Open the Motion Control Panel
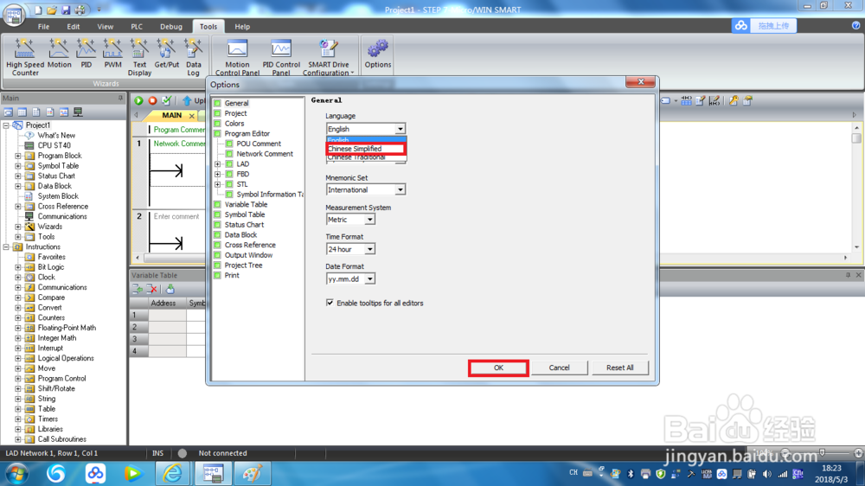Screen dimensions: 865x486 pos(237,57)
